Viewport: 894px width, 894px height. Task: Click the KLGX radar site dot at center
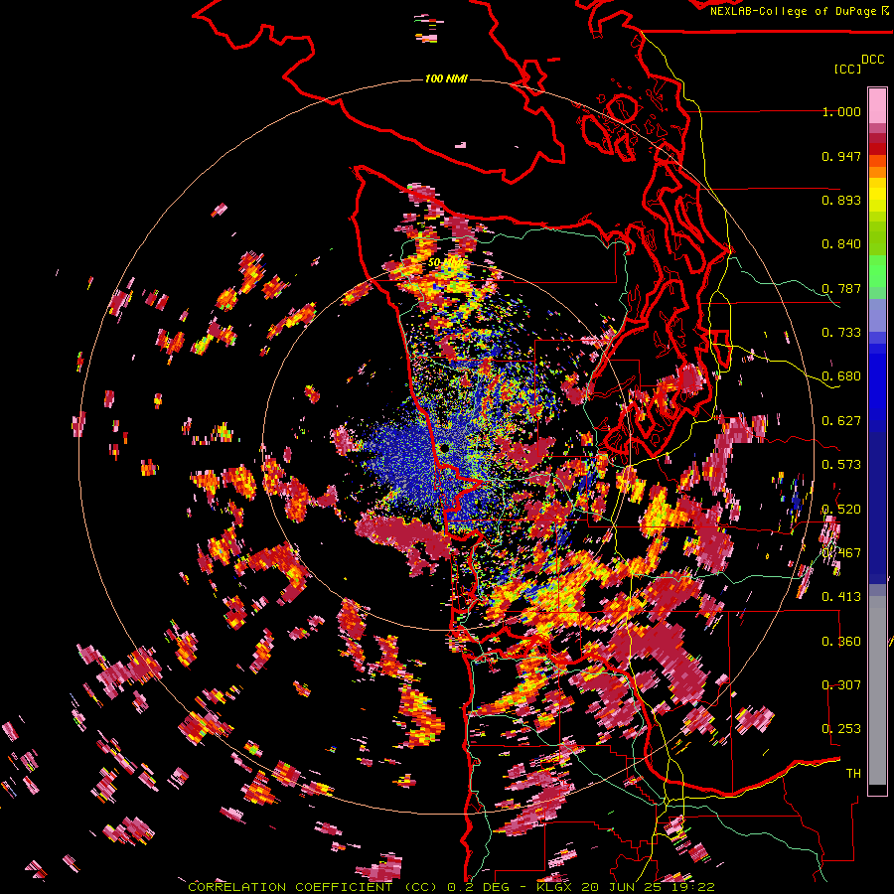(443, 449)
